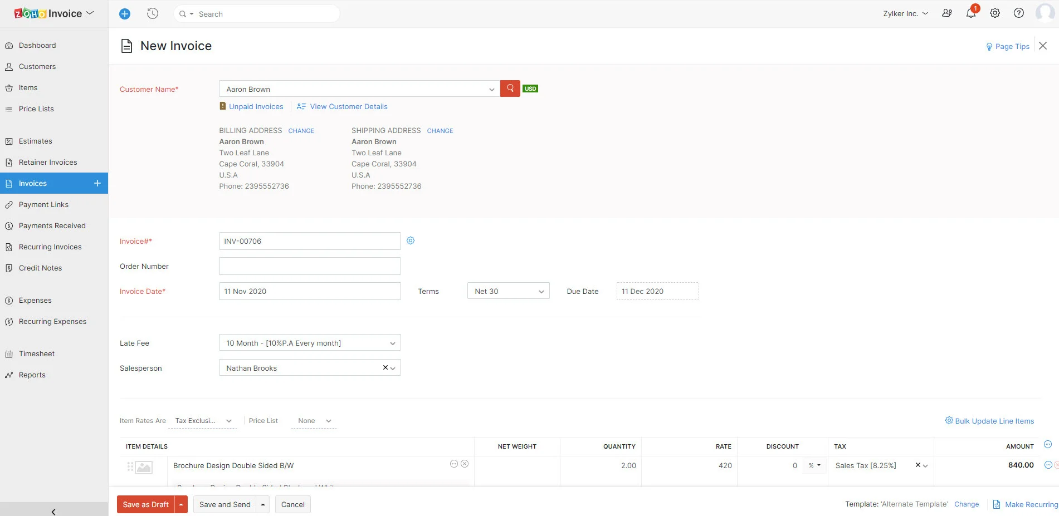
Task: Open Items in sidebar
Action: [x=28, y=88]
